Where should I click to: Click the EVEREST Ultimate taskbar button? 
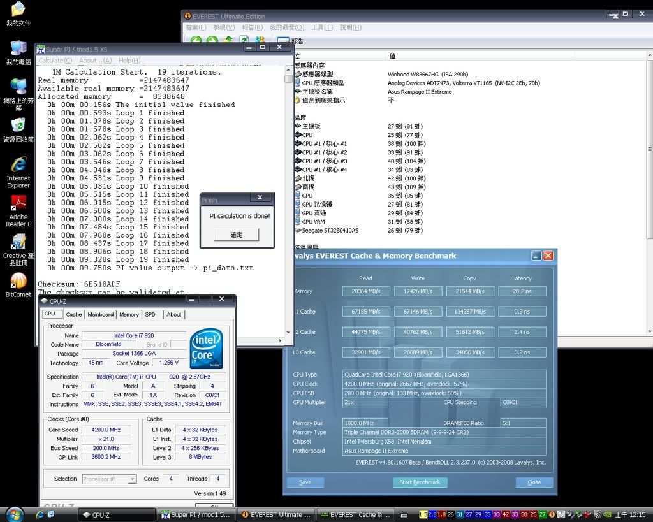click(276, 515)
